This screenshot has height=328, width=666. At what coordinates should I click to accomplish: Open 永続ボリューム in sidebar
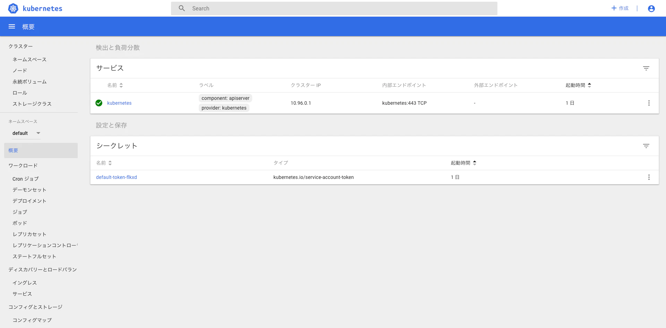click(29, 82)
